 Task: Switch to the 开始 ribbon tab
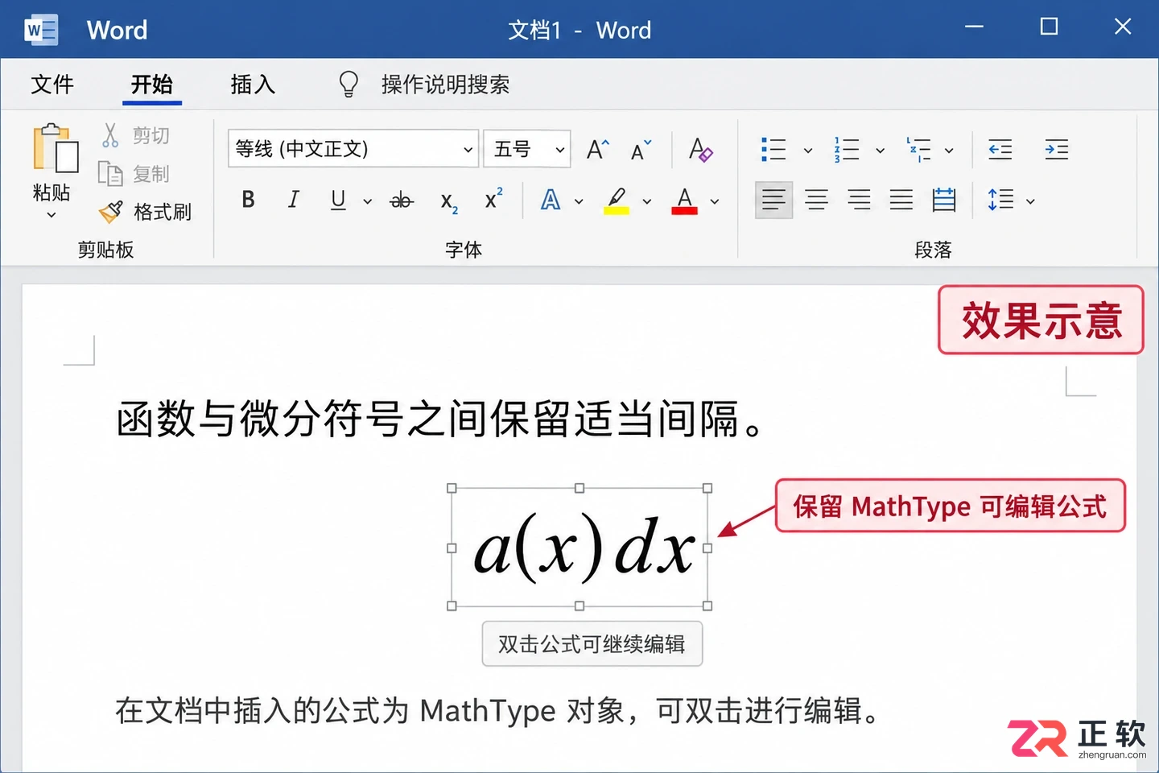pos(152,84)
